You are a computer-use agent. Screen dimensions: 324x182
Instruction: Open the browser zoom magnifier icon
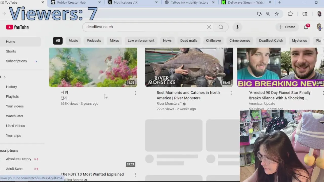click(268, 14)
